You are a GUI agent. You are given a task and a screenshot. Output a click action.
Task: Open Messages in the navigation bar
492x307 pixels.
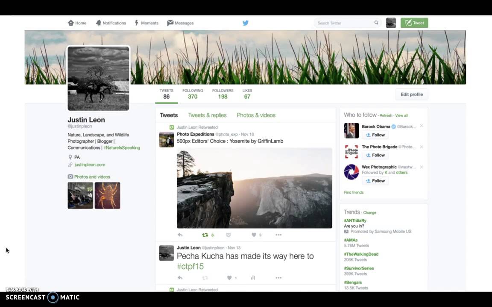tap(180, 23)
